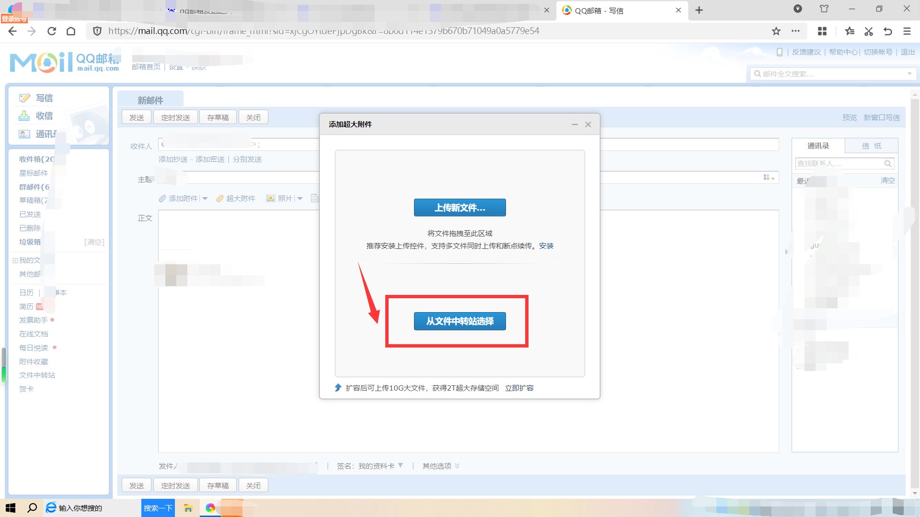Open the 照片 dropdown arrow
The width and height of the screenshot is (920, 517).
(x=300, y=198)
